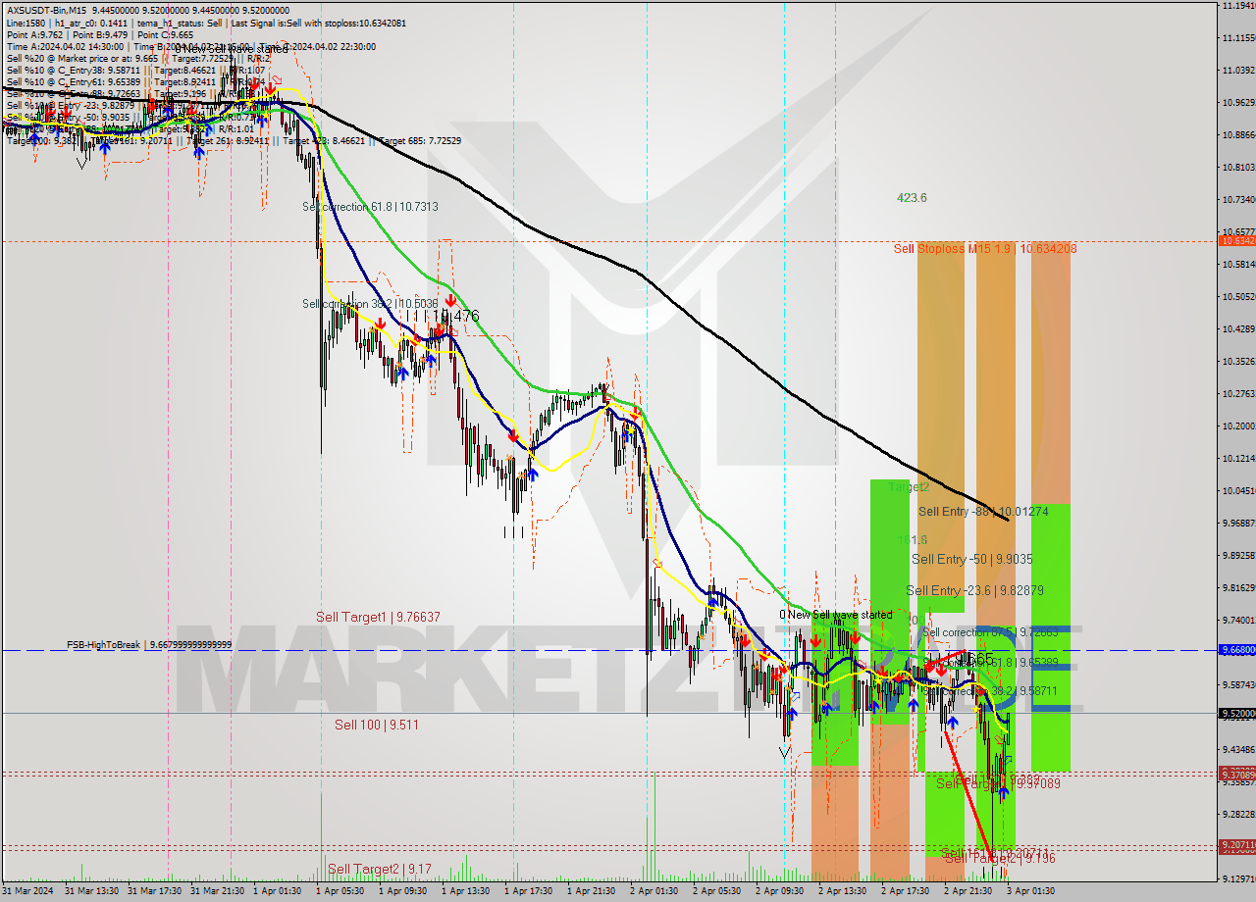Click the highlighted 9.6680 price tag on axis

coord(1235,650)
